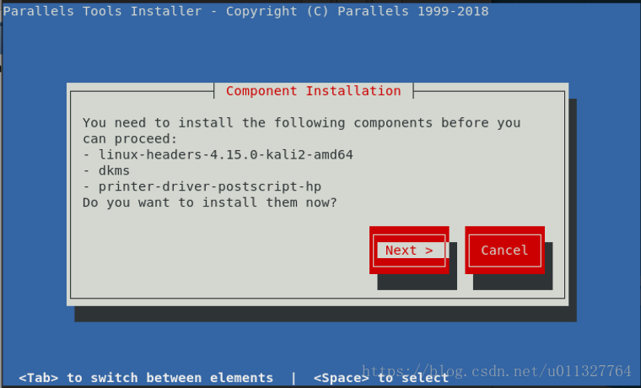Select the Cancel button

tap(505, 251)
